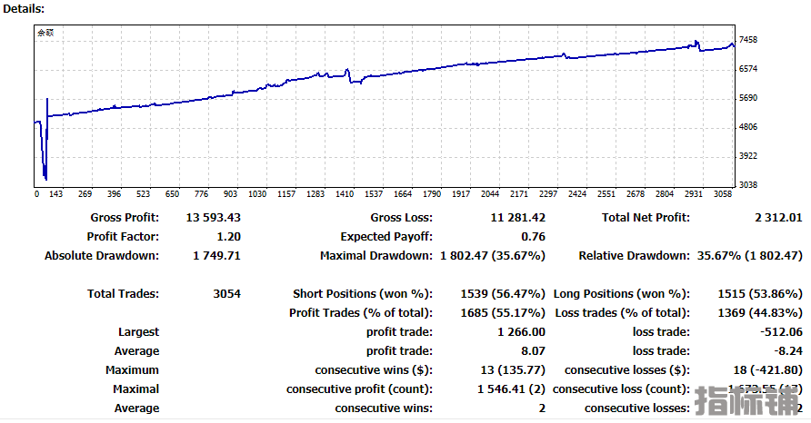Click the Gross Profit: label

click(x=125, y=218)
